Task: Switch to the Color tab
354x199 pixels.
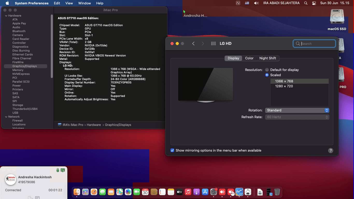Action: (x=249, y=58)
